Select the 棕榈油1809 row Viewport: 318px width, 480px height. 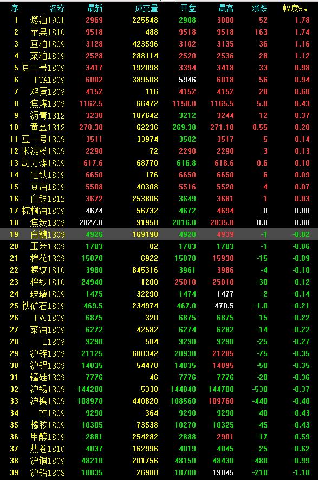click(x=159, y=211)
